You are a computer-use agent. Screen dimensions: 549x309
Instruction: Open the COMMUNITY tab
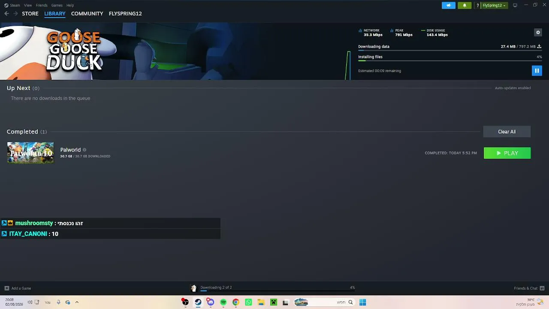(87, 14)
